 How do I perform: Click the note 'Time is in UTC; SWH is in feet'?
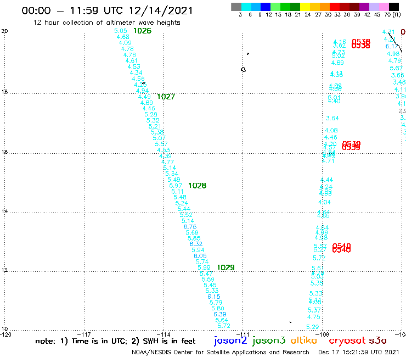(x=115, y=341)
